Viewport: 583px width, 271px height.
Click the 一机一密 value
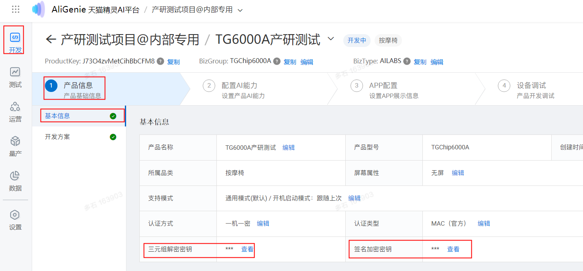coord(238,223)
